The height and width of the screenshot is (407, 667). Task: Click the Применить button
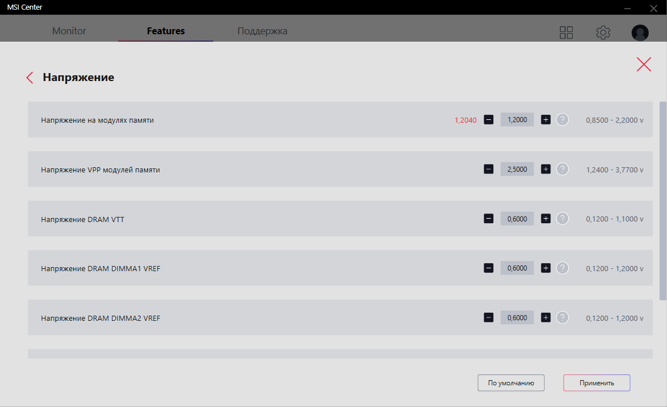click(597, 383)
